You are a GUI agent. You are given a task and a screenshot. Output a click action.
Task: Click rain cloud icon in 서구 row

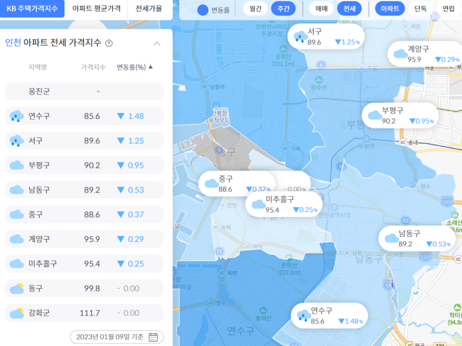click(17, 141)
